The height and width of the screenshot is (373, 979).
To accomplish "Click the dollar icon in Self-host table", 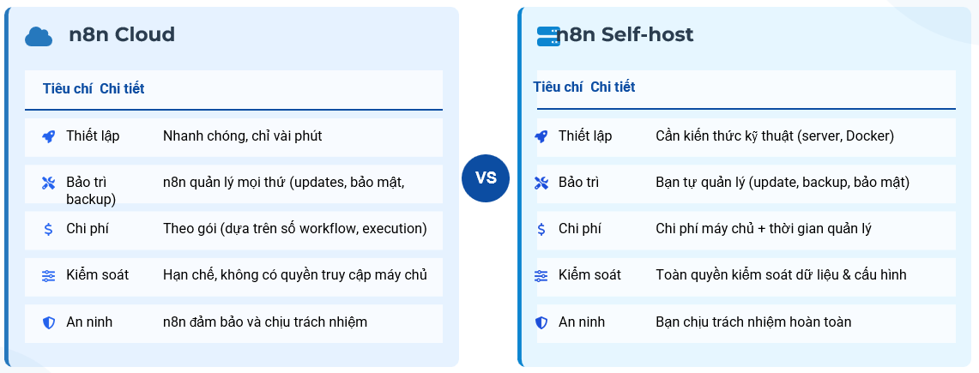I will click(x=541, y=229).
